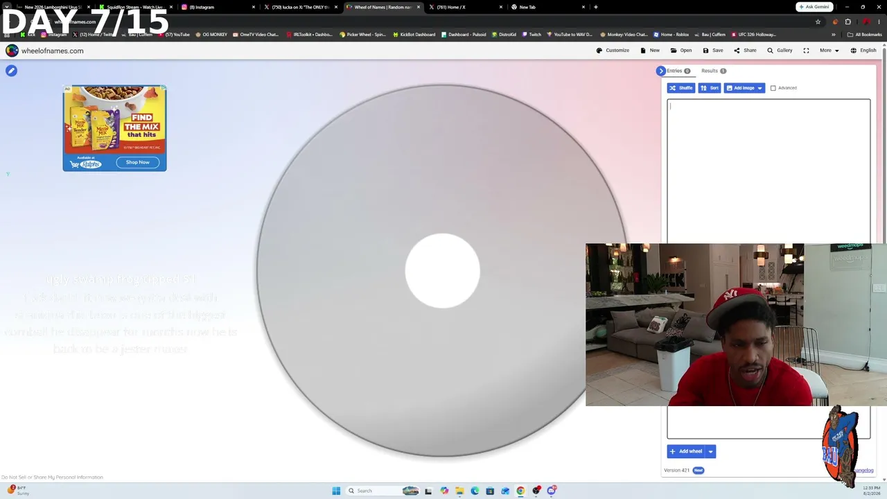
Task: Switch to the Instagram browser tab
Action: tap(218, 7)
